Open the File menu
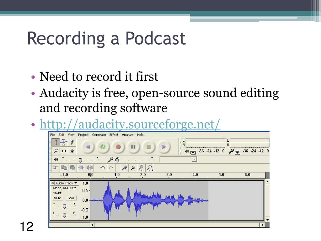The image size is (321, 241). tap(53, 135)
